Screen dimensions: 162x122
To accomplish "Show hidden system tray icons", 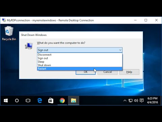I will point(125,100).
